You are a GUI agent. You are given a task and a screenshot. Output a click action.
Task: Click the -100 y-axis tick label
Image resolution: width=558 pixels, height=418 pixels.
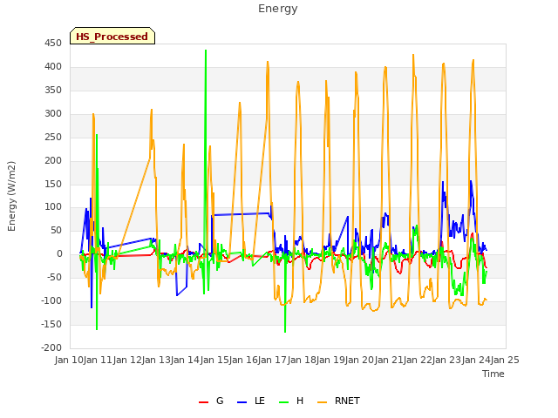pos(51,301)
